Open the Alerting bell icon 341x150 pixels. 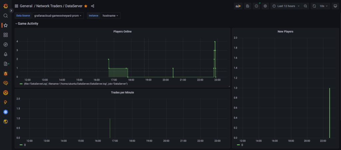pyautogui.click(x=6, y=54)
